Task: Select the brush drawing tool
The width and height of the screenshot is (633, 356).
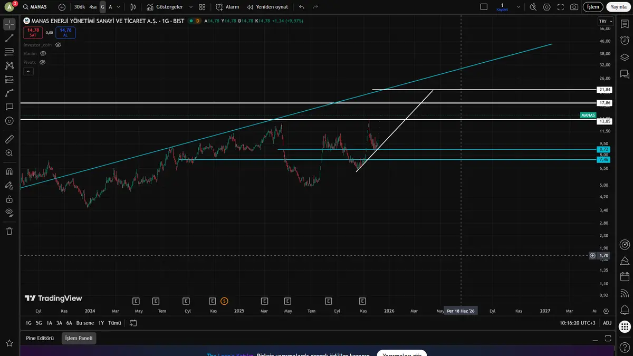Action: click(9, 93)
